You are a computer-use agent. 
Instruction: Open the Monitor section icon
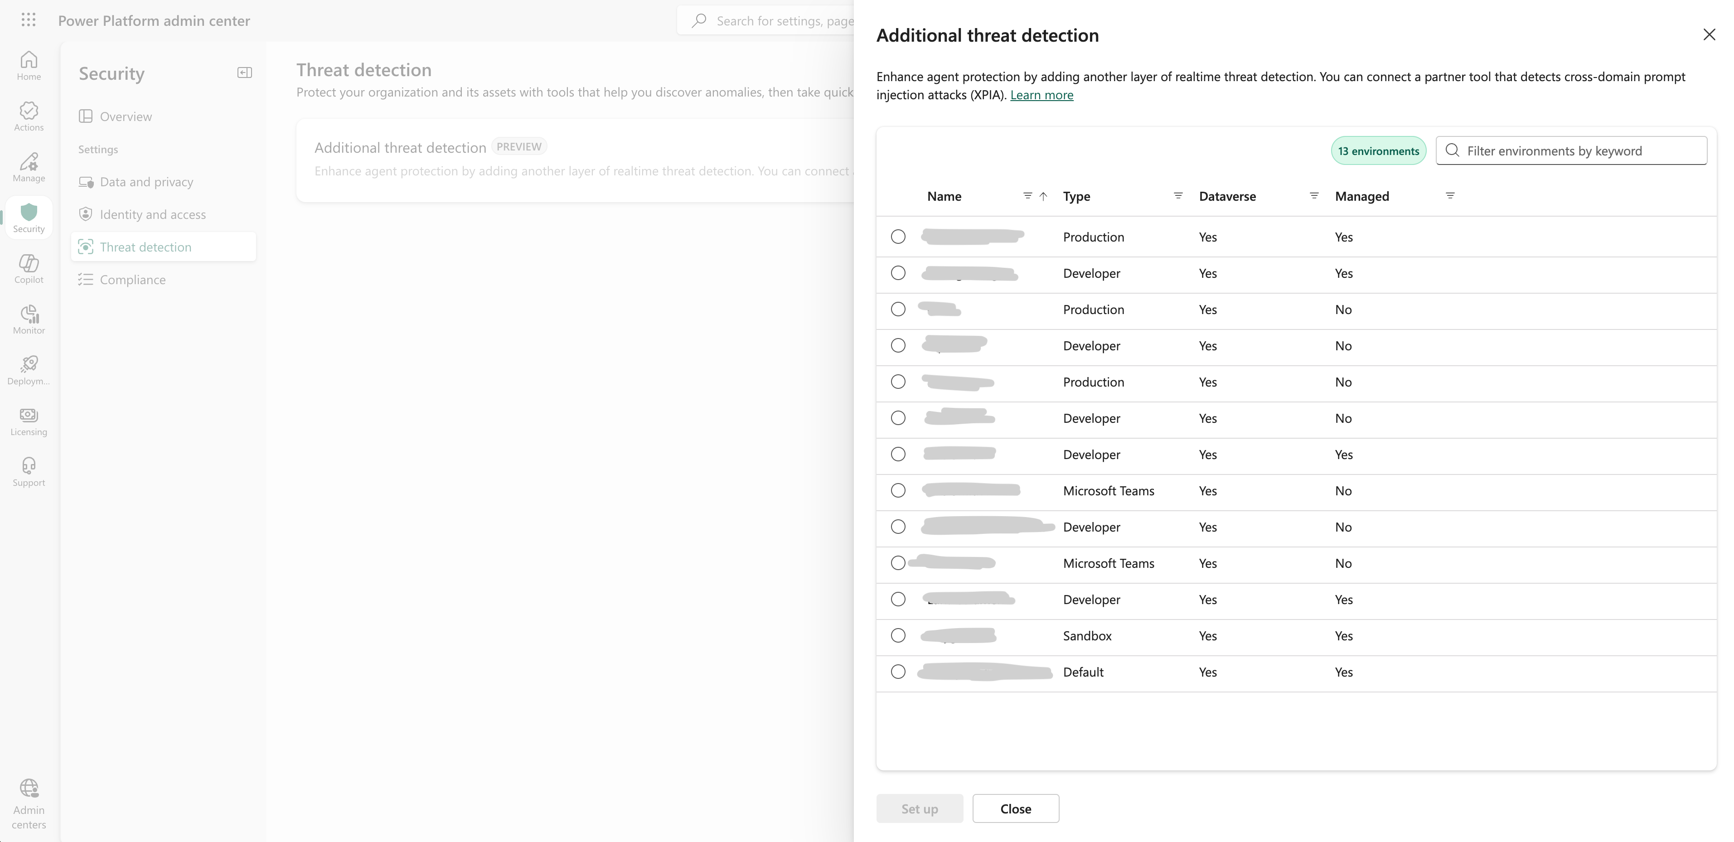point(28,319)
